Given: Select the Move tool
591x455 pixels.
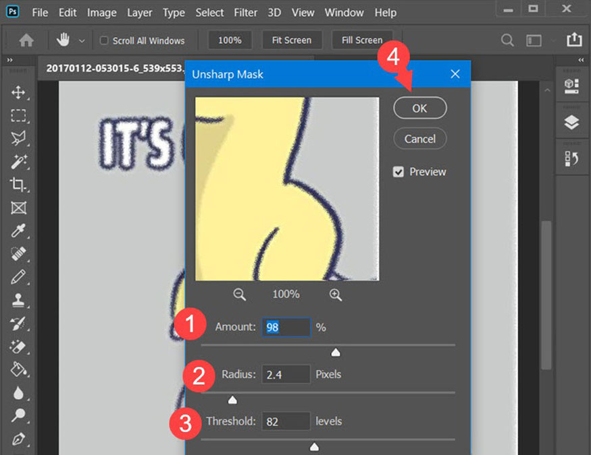Looking at the screenshot, I should [x=18, y=92].
